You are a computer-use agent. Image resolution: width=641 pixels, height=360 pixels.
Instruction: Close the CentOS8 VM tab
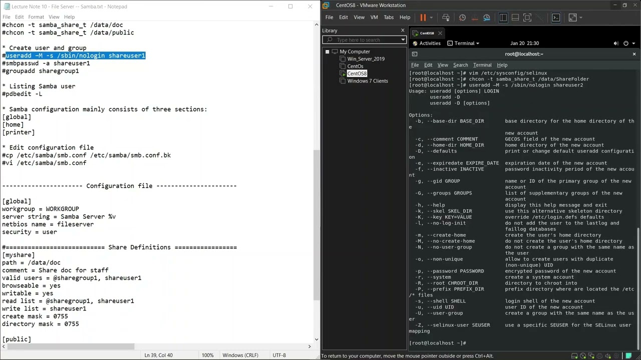pyautogui.click(x=440, y=33)
